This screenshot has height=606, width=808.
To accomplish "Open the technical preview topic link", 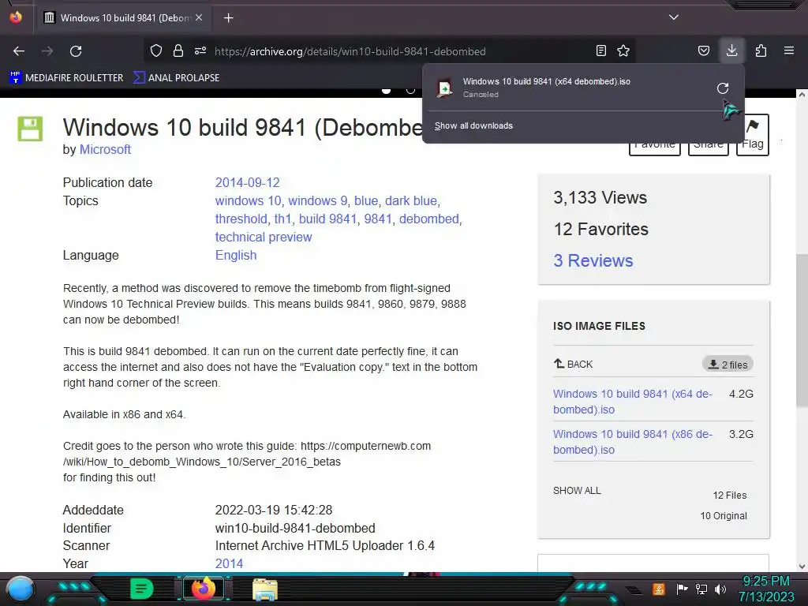I will [264, 237].
